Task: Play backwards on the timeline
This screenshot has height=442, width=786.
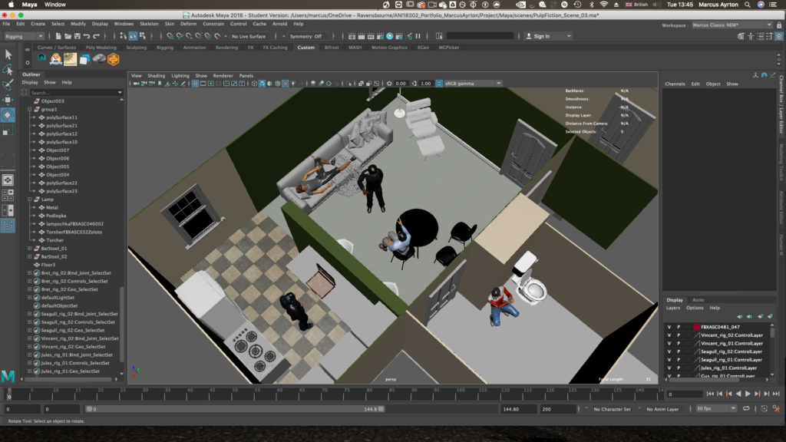Action: tap(738, 394)
